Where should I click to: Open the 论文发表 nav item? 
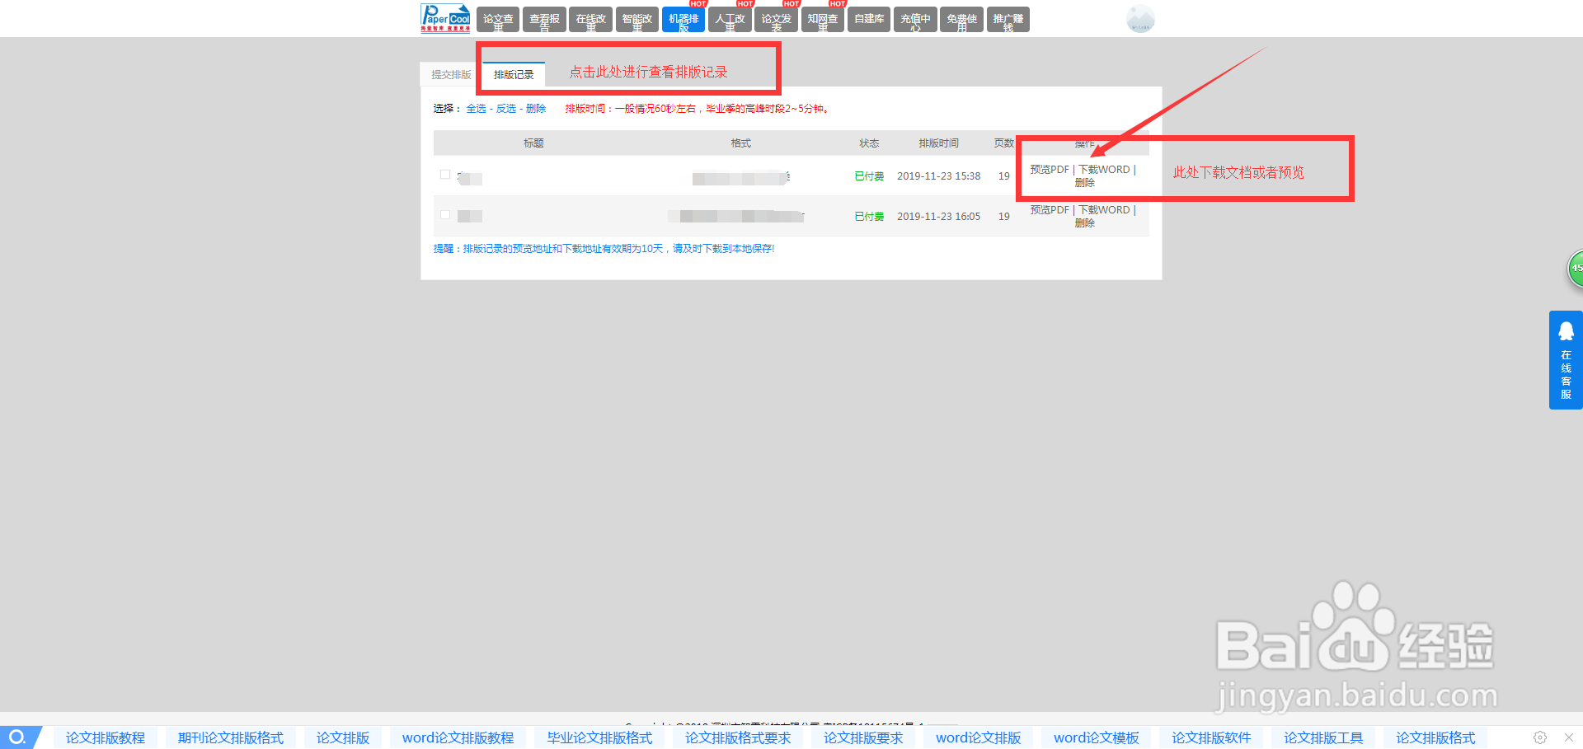(x=776, y=20)
